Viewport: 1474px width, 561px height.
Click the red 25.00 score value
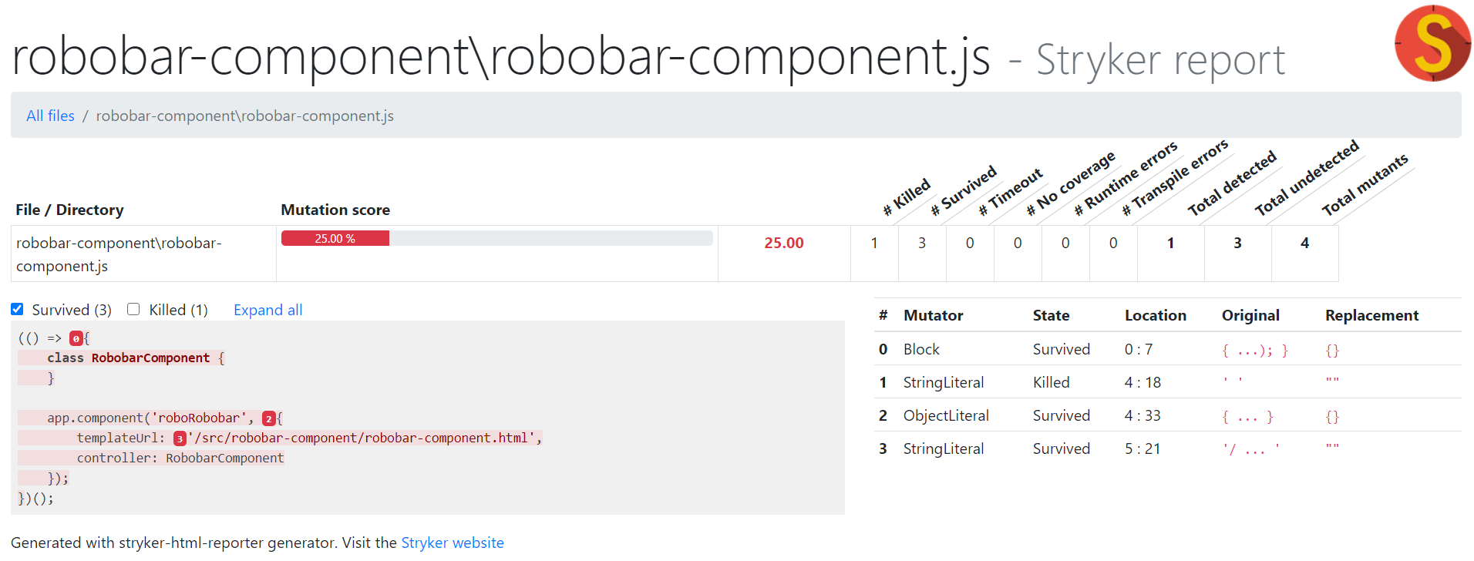pyautogui.click(x=784, y=243)
